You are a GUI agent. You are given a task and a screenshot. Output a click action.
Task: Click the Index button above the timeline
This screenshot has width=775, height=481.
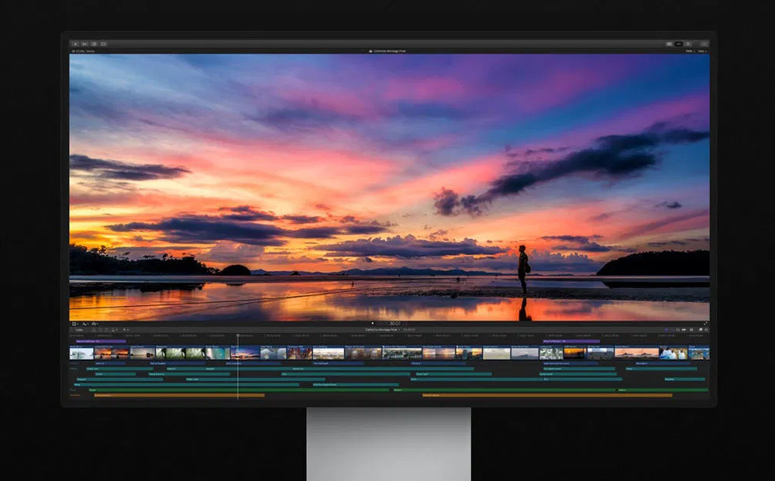click(79, 330)
